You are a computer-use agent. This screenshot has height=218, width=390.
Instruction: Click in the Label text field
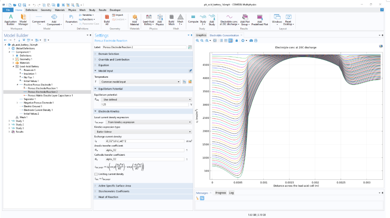click(x=144, y=47)
